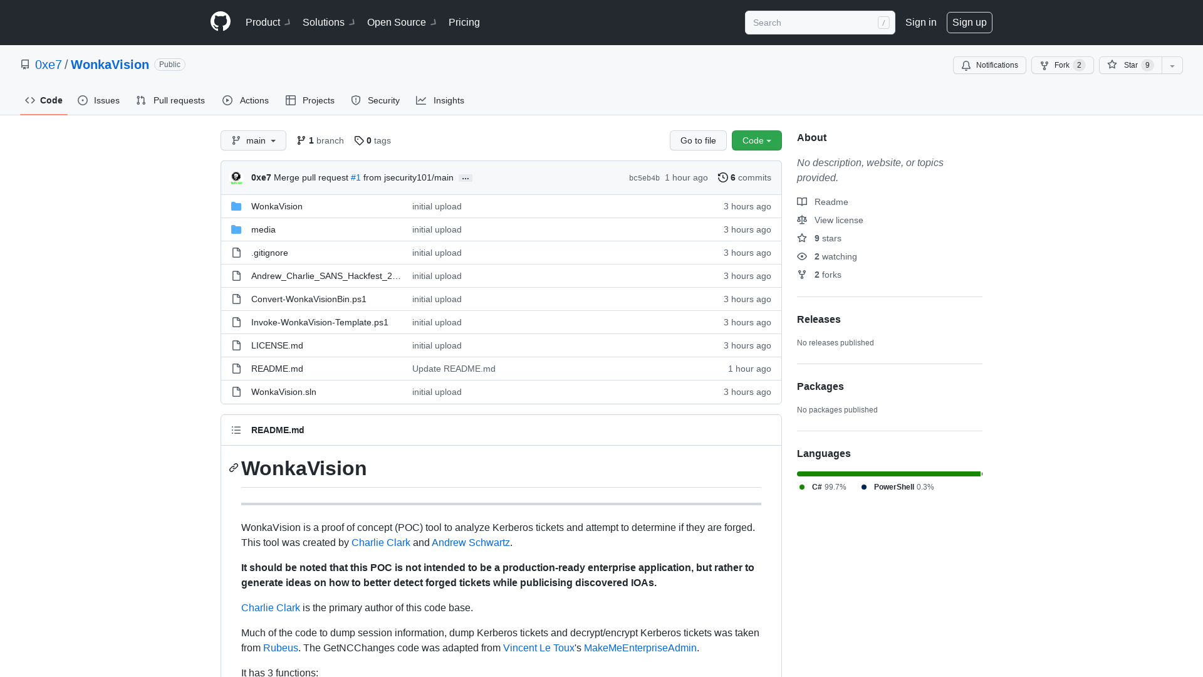The height and width of the screenshot is (677, 1203).
Task: Click the Sign up button
Action: pos(969,22)
